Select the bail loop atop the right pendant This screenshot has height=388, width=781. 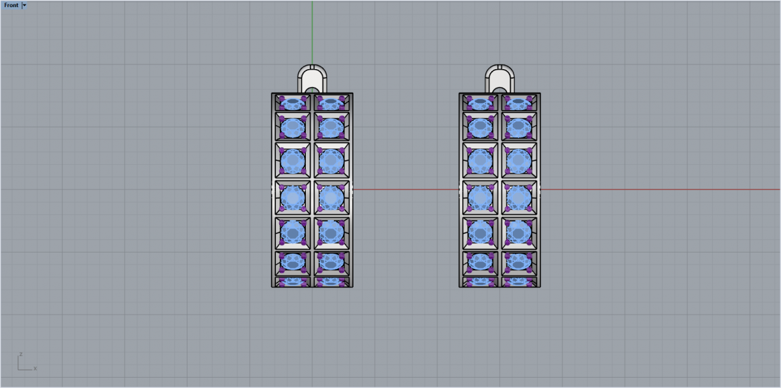point(500,79)
